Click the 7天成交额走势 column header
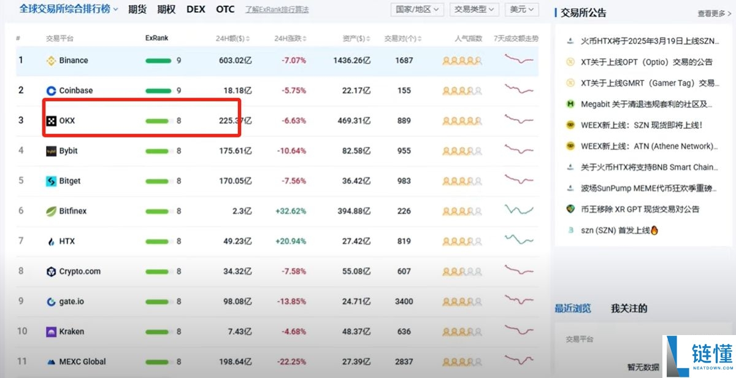 pyautogui.click(x=516, y=38)
